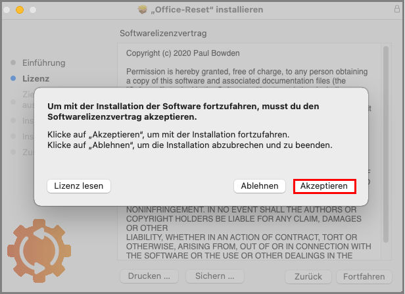
Task: Click the Sichern … button
Action: 214,276
